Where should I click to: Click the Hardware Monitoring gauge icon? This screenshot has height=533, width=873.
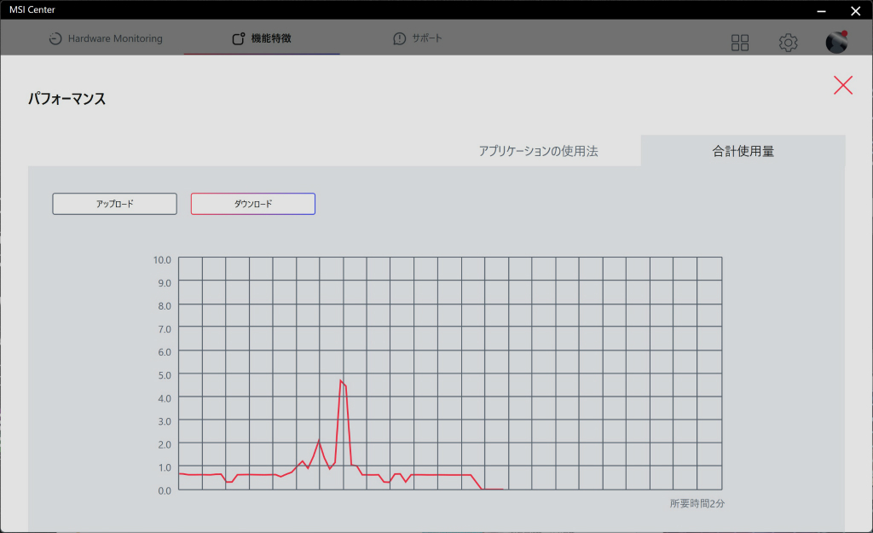click(55, 38)
